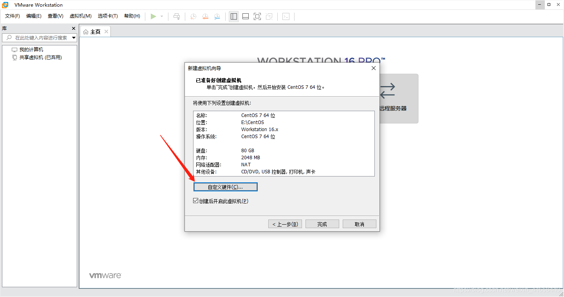The height and width of the screenshot is (297, 564).
Task: Select 共享虚拟机 (已弃用) in the library tree
Action: (x=41, y=58)
